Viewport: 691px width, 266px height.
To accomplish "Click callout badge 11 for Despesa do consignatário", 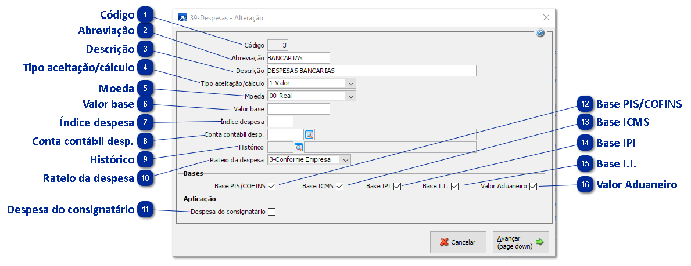I will 145,210.
